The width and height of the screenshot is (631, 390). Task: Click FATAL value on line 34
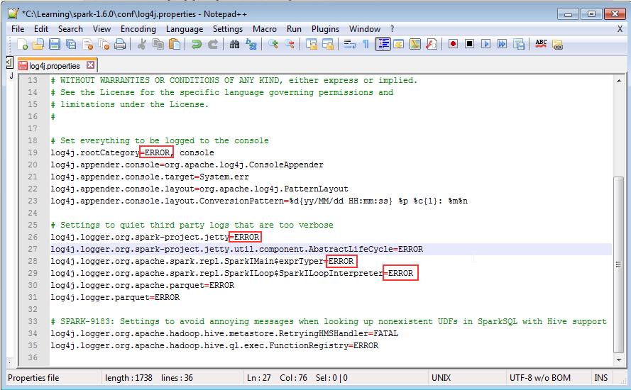[385, 333]
